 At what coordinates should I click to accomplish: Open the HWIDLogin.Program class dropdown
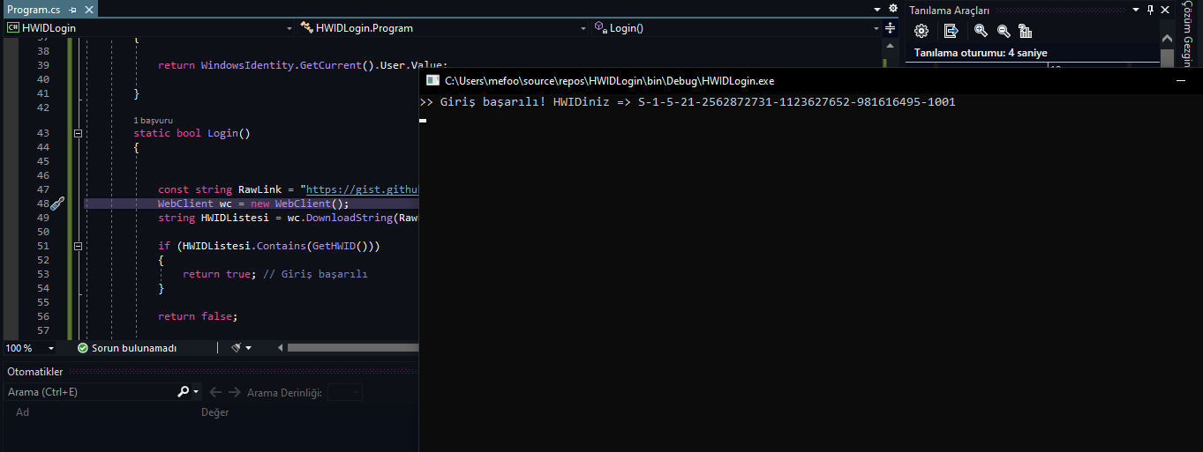442,28
